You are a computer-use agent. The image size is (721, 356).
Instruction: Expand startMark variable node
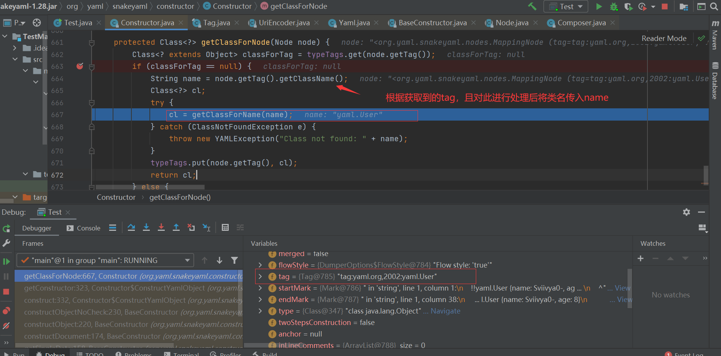pyautogui.click(x=260, y=288)
